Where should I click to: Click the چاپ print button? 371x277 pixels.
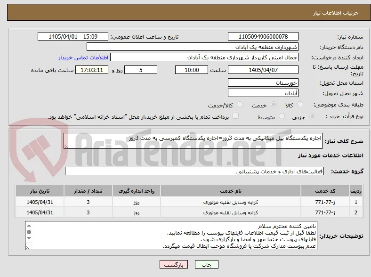(207, 264)
